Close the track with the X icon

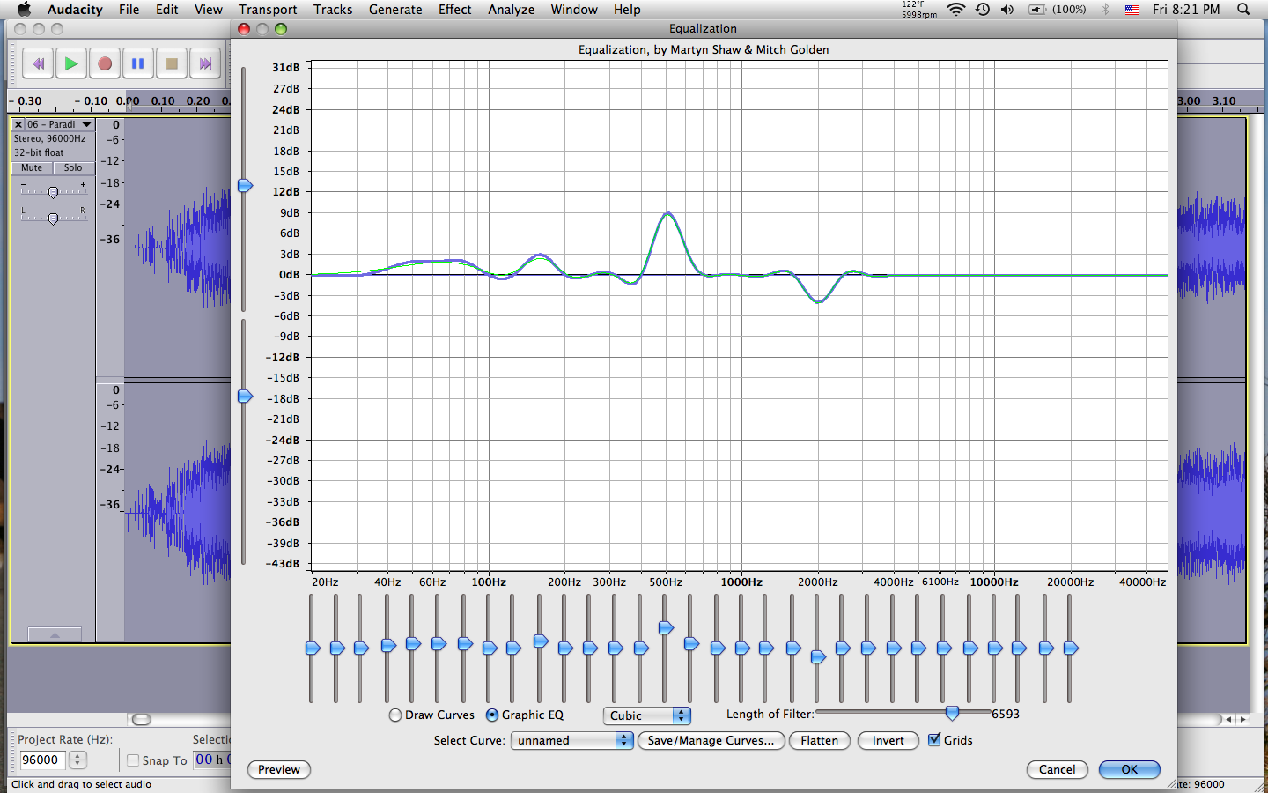[18, 125]
